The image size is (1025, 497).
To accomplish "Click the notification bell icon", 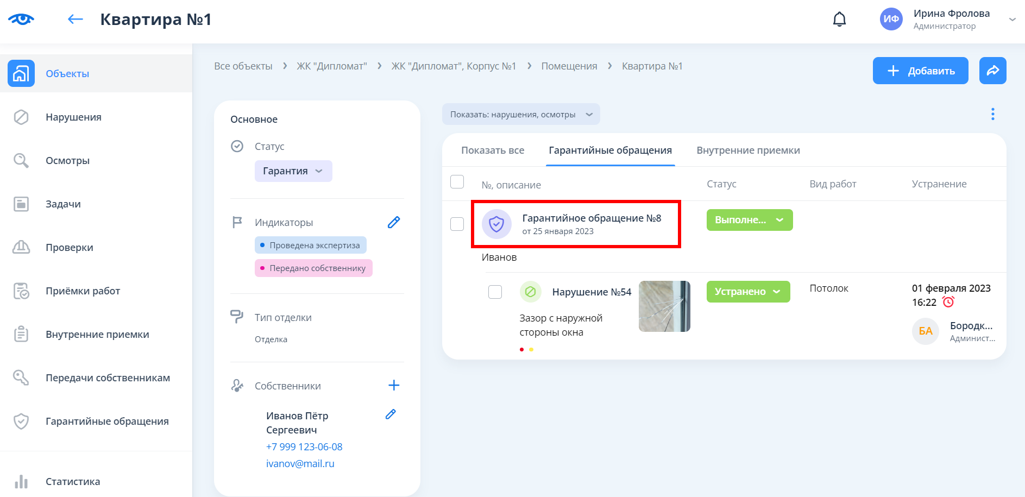I will point(839,20).
